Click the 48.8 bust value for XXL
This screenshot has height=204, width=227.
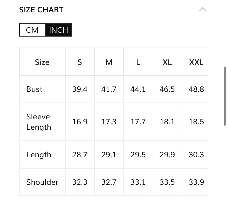[x=196, y=89]
